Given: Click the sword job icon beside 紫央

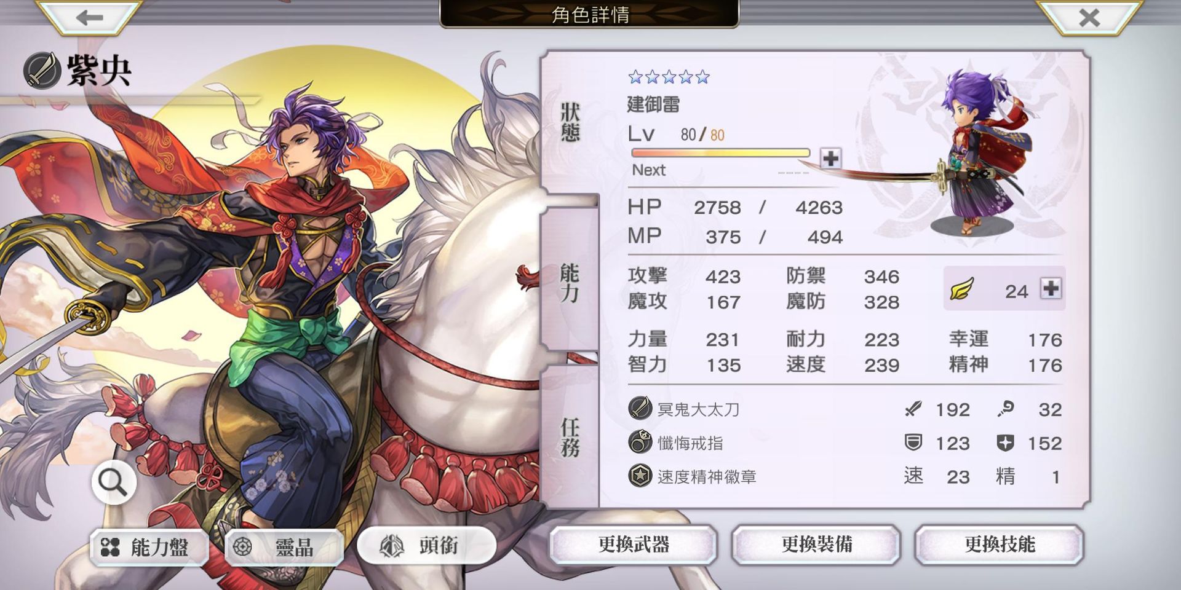Looking at the screenshot, I should coord(42,71).
